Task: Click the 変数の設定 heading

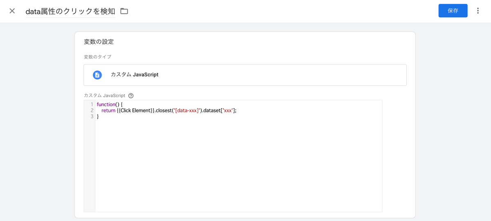Action: coord(99,42)
